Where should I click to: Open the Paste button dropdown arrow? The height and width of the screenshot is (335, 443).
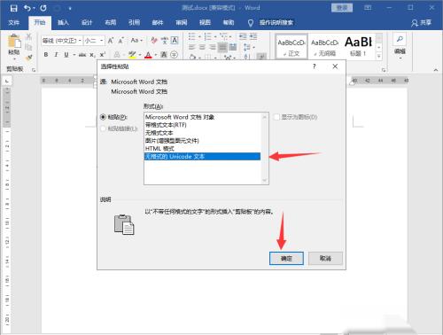[14, 58]
